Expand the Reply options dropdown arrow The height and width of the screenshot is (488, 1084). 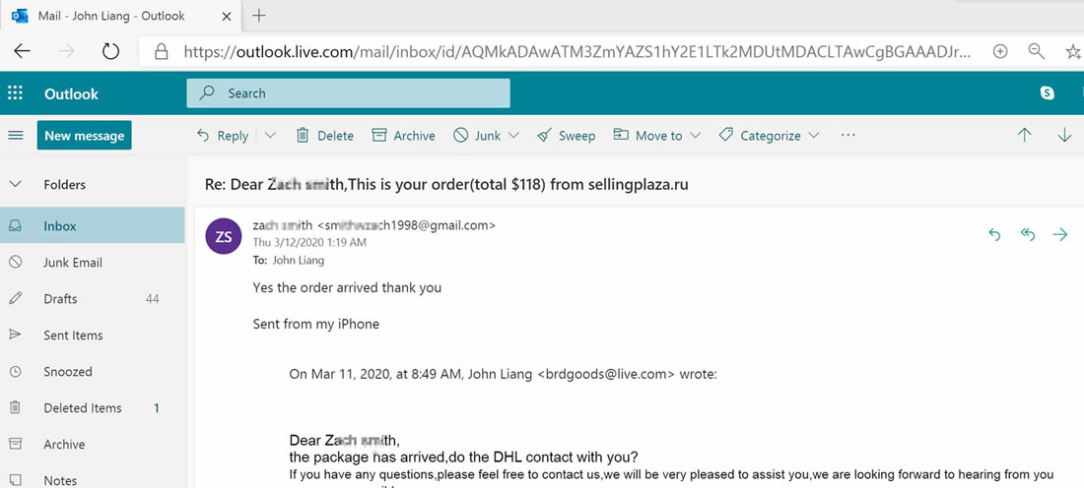pos(271,136)
